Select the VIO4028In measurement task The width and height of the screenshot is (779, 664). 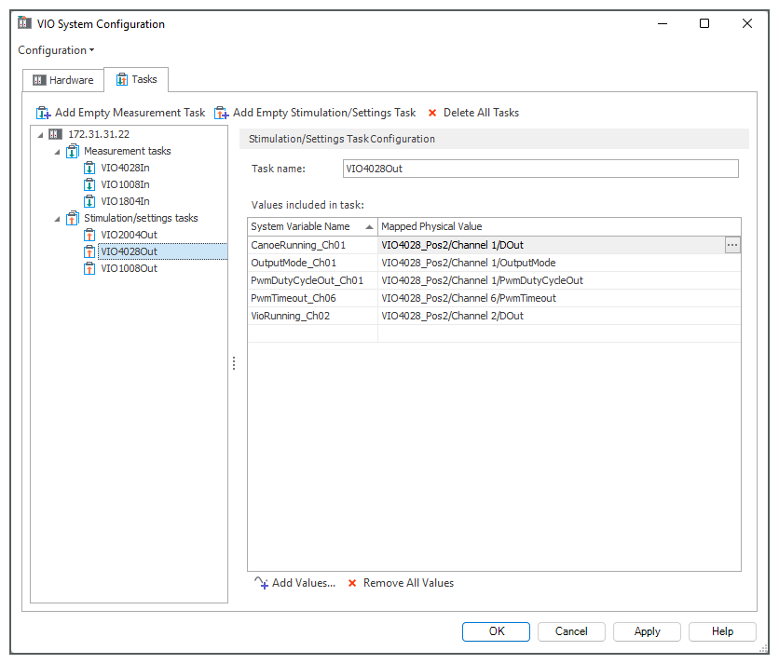tap(125, 168)
